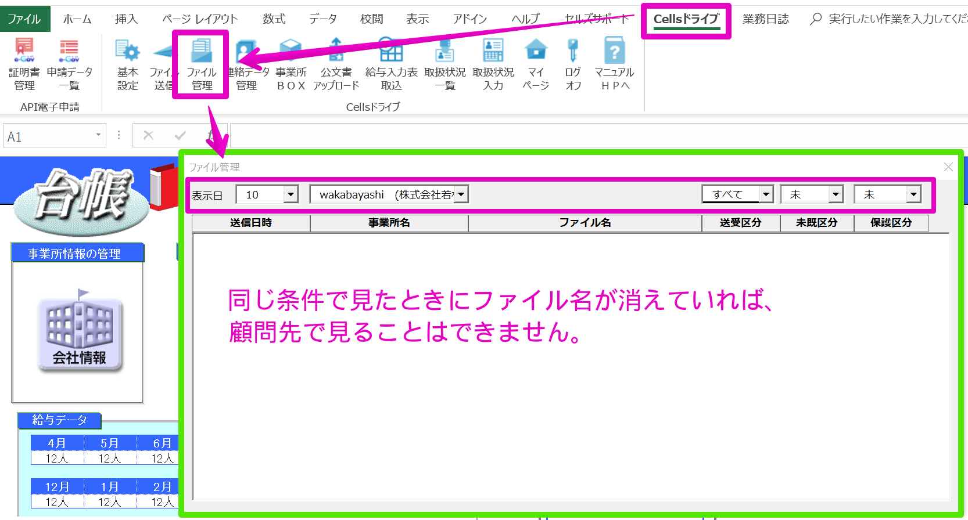The width and height of the screenshot is (968, 520).
Task: Switch to the アドイン ribbon tab
Action: click(471, 19)
